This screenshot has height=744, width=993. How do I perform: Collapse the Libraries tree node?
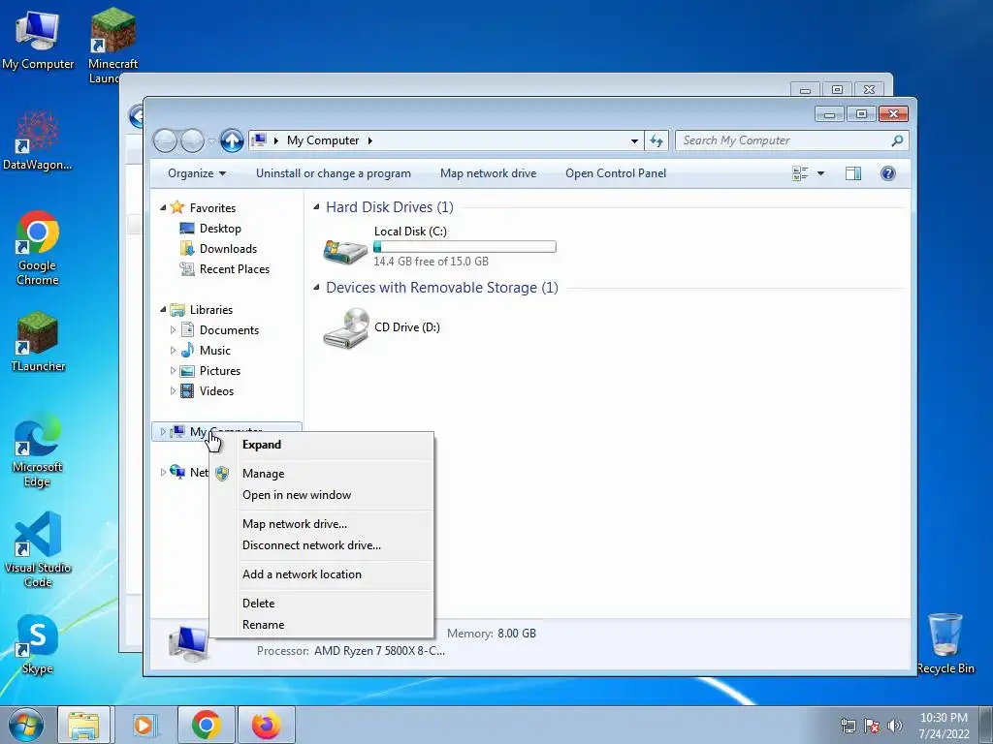tap(163, 309)
